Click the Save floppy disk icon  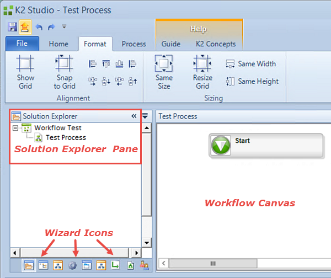[x=12, y=27]
